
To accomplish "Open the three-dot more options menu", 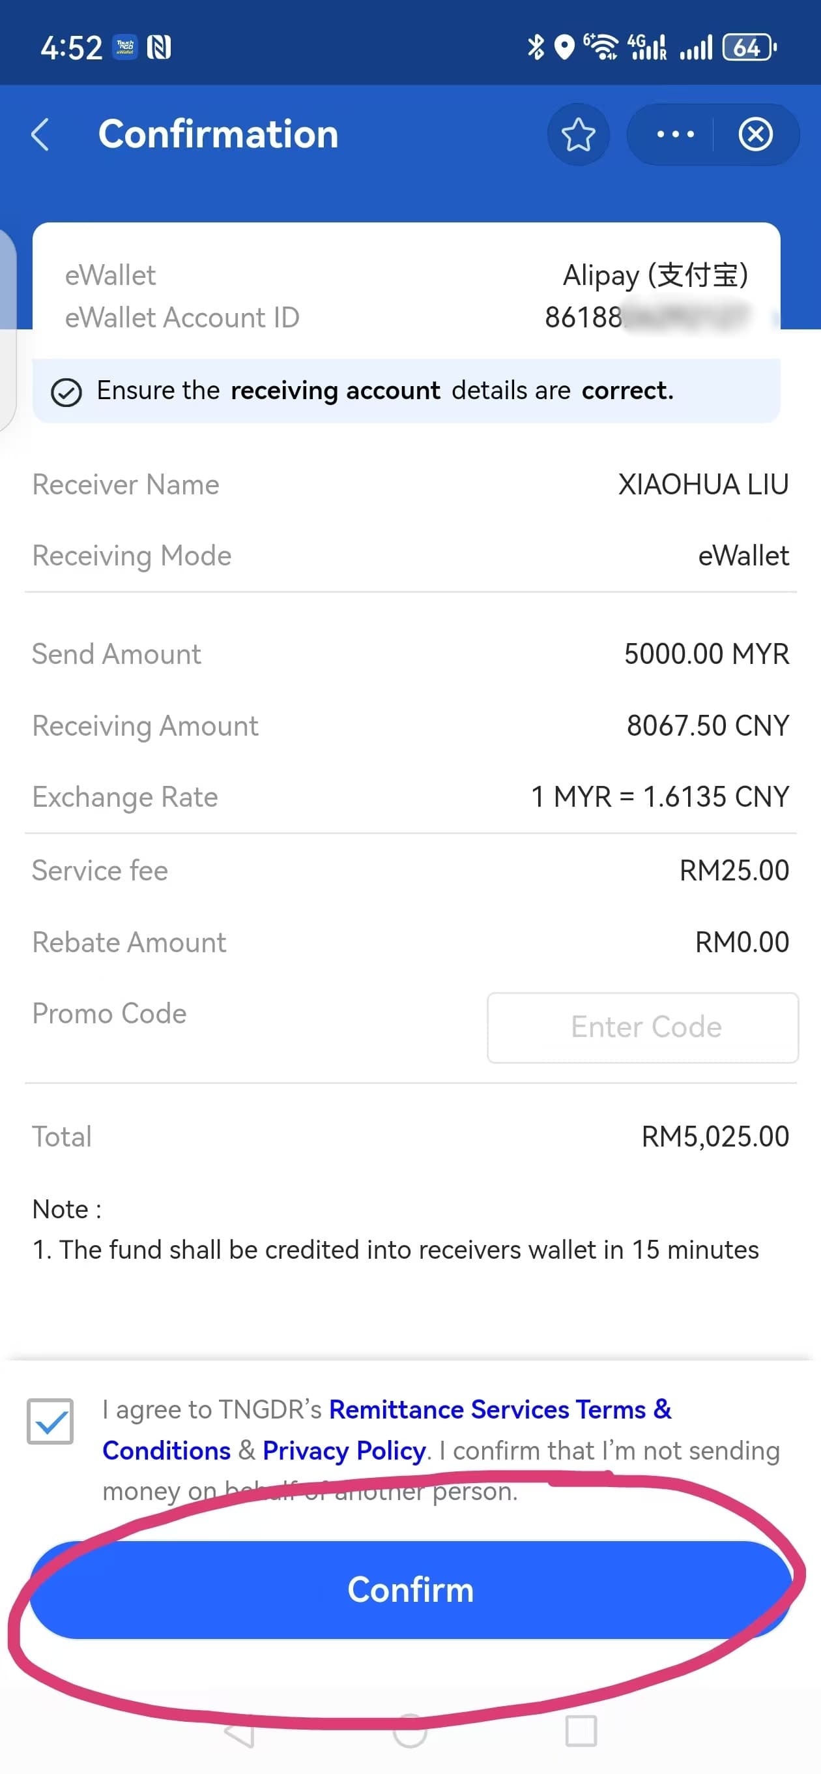I will coord(675,134).
